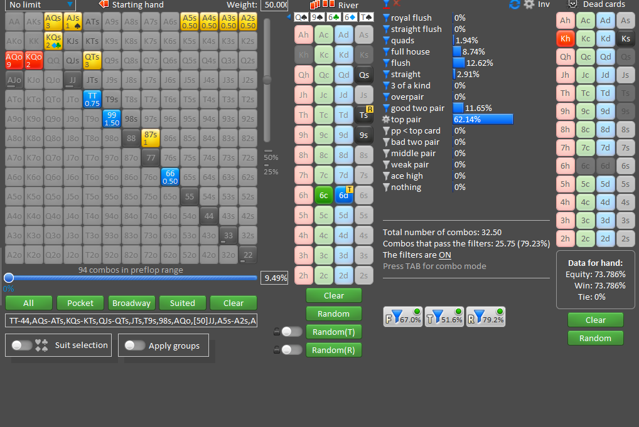This screenshot has width=639, height=427.
Task: Select the Broadway preset range
Action: pos(131,303)
